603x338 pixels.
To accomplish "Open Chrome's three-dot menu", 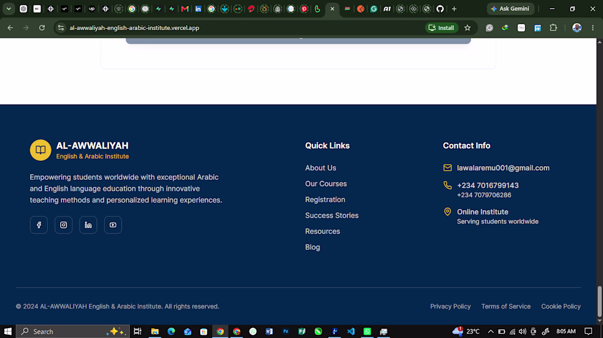I will (x=593, y=28).
